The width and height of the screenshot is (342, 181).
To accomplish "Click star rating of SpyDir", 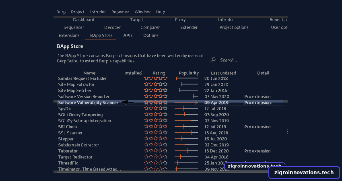I will coord(156,108).
